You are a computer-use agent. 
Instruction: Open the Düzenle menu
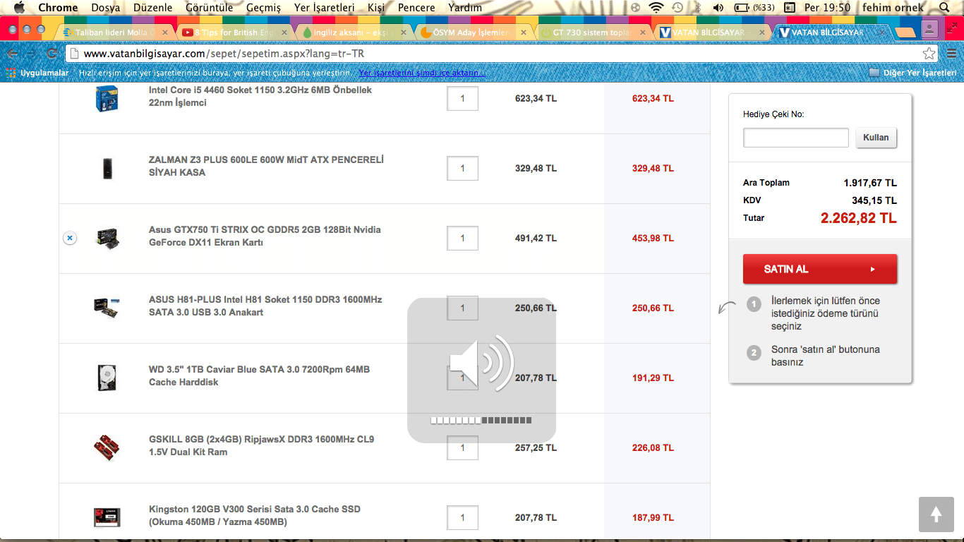[153, 8]
